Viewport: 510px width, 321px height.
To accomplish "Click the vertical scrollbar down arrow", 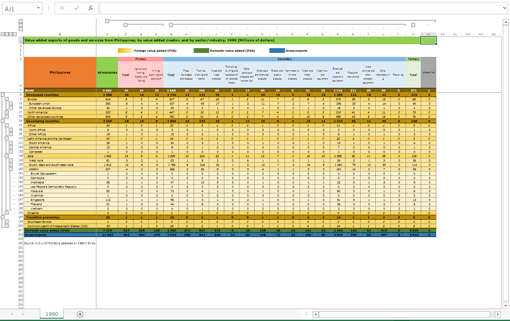I will (506, 305).
